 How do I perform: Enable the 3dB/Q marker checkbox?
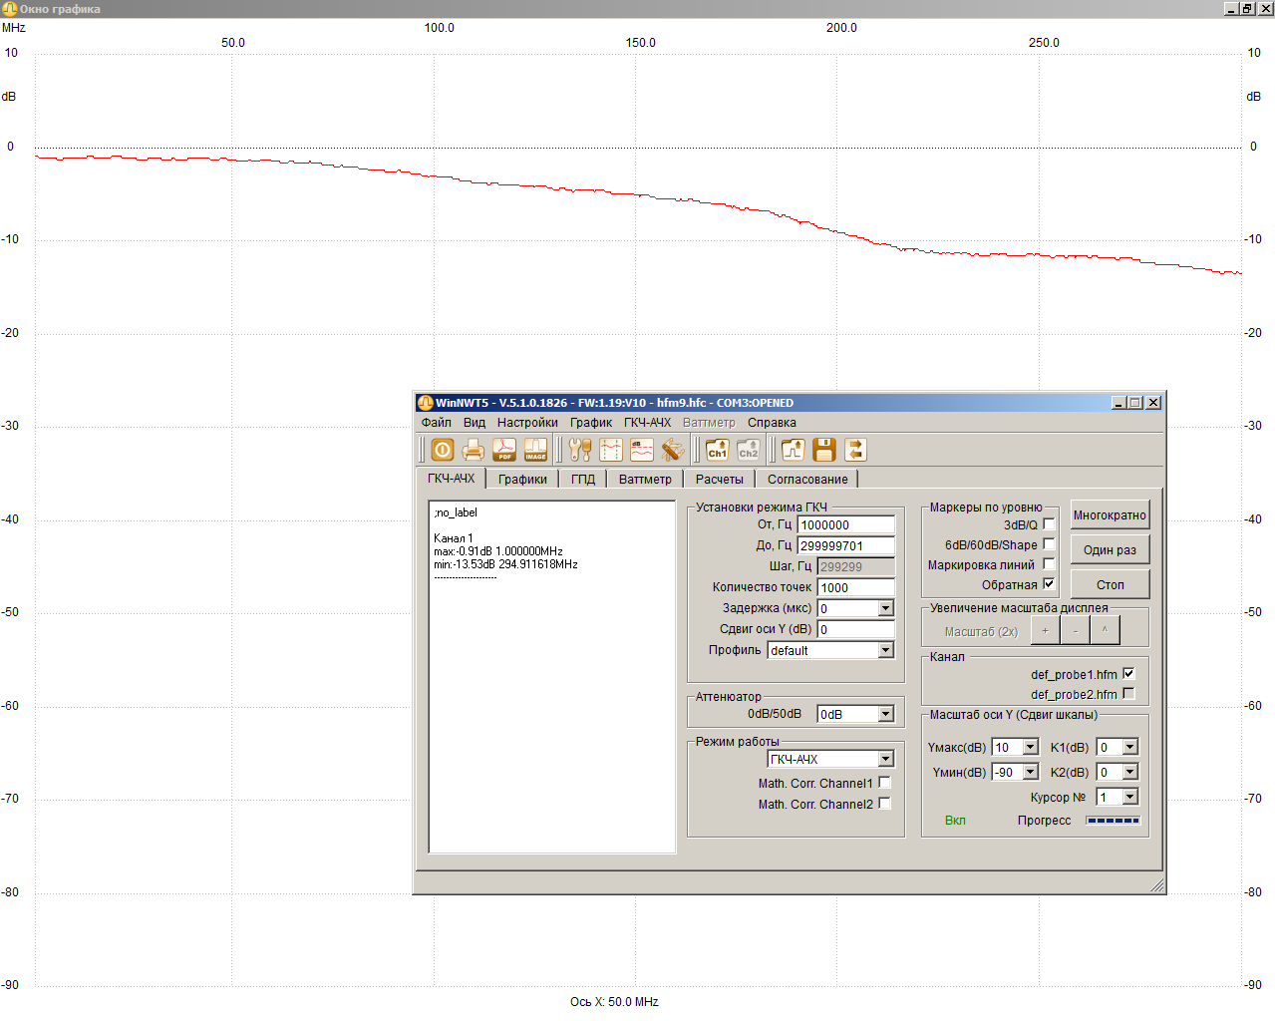(1049, 524)
